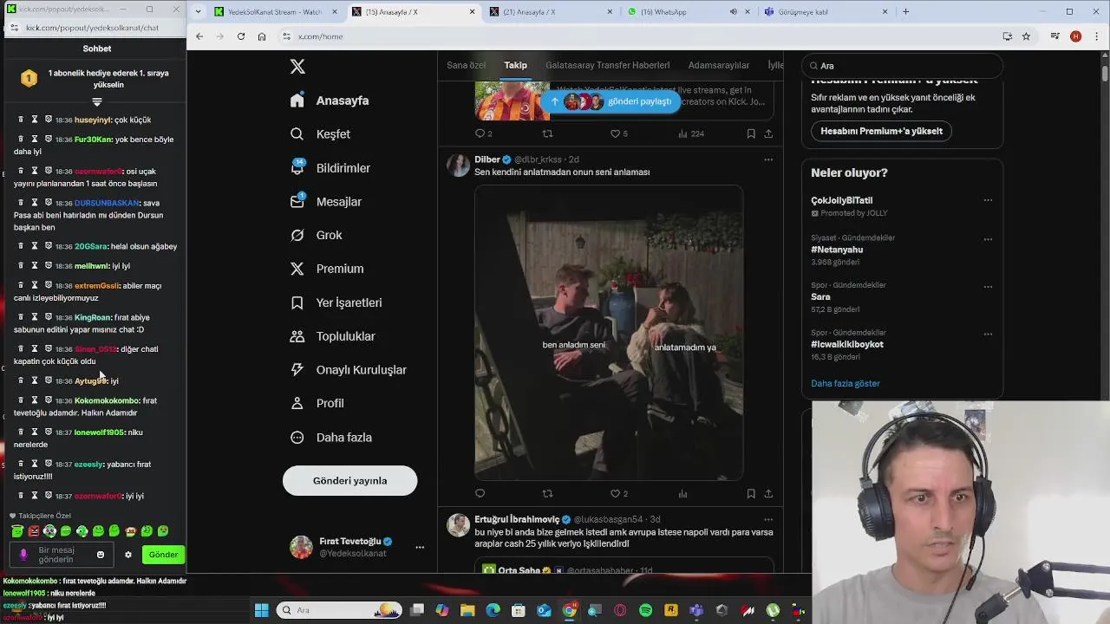Switch to Görüşmeye katıl browser tab
Viewport: 1110px width, 624px height.
click(x=827, y=12)
